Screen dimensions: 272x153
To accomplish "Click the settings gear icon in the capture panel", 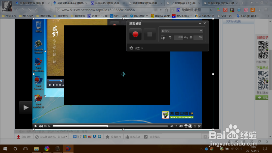I will [131, 48].
